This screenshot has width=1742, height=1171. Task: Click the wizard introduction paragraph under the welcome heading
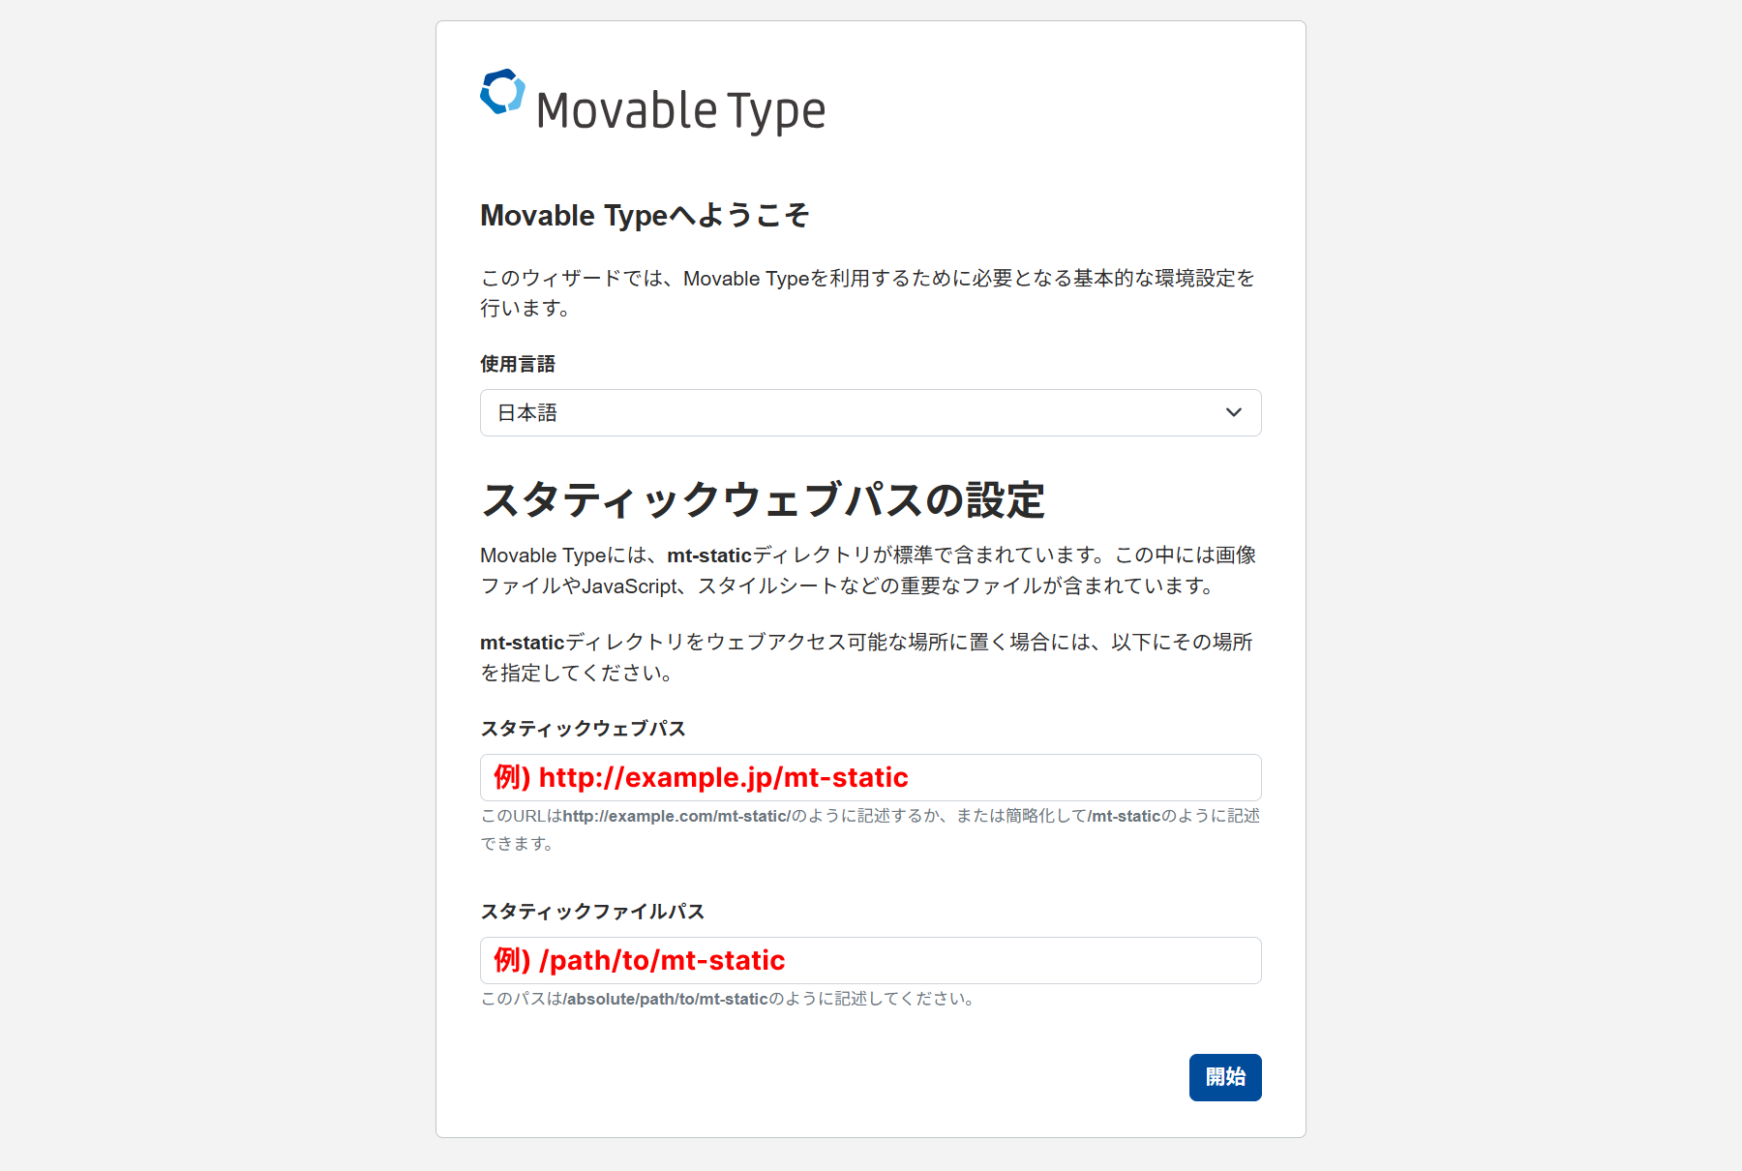(x=867, y=292)
